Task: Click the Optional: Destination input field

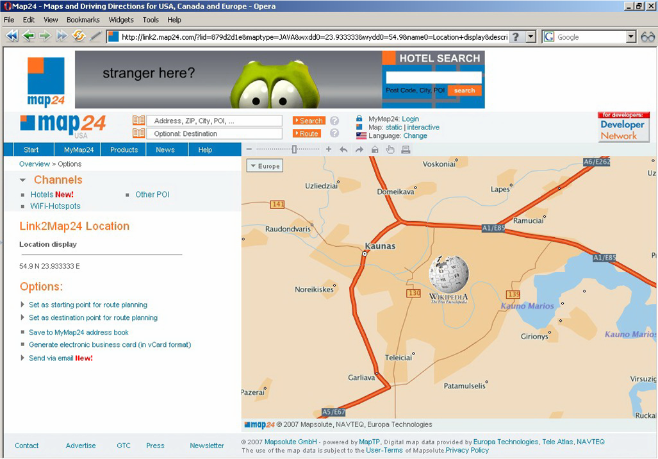Action: pyautogui.click(x=215, y=134)
